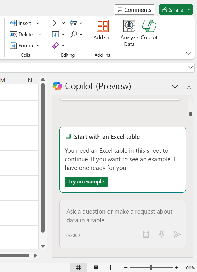The width and height of the screenshot is (197, 272).
Task: Switch to Normal view
Action: pos(79,267)
